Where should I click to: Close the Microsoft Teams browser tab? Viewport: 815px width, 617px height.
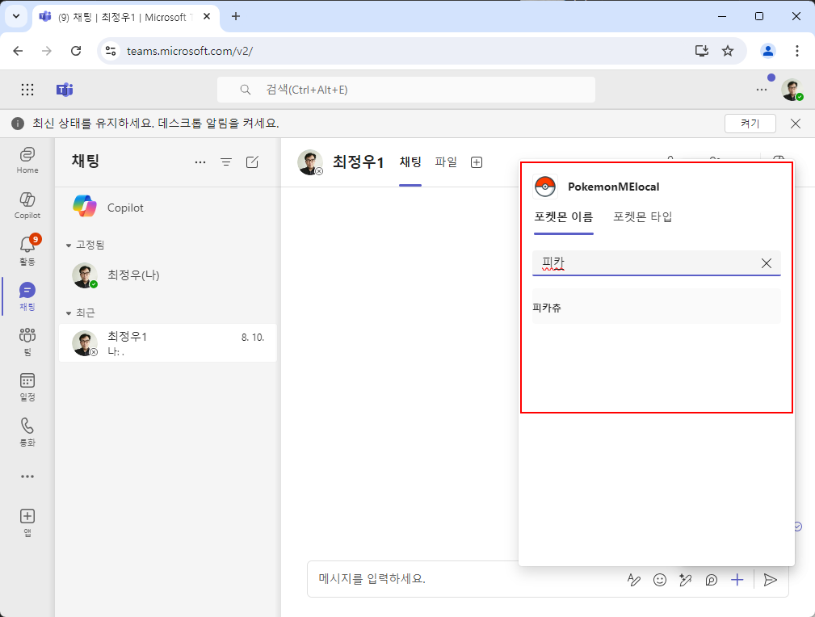coord(206,17)
